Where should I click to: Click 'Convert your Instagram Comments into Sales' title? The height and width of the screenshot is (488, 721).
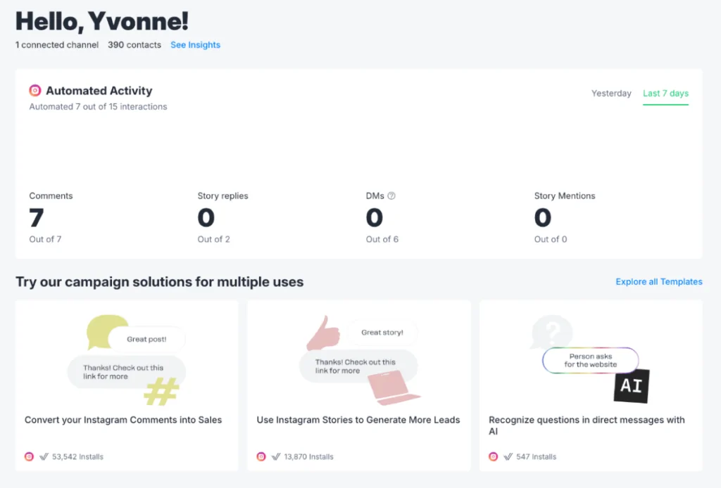(x=123, y=420)
